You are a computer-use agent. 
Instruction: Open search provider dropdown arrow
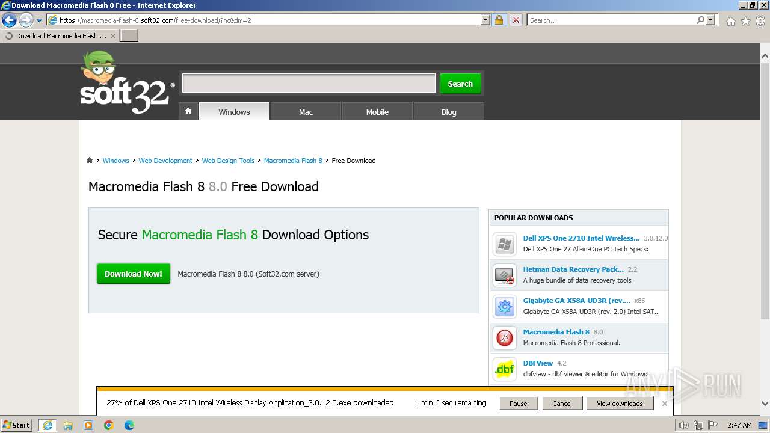pyautogui.click(x=711, y=20)
